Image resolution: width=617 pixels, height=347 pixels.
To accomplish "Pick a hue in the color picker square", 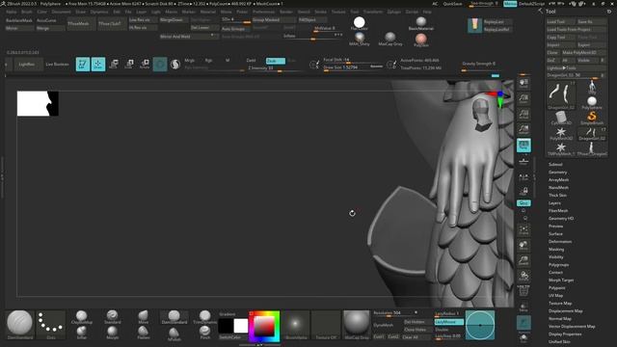I will click(x=264, y=326).
